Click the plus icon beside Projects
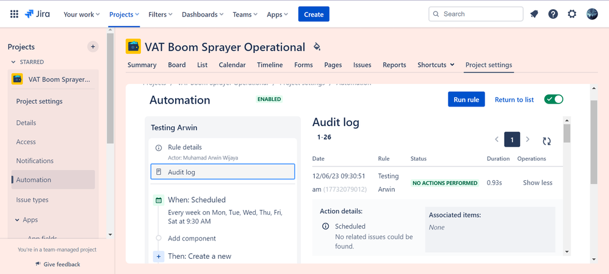 pos(93,46)
